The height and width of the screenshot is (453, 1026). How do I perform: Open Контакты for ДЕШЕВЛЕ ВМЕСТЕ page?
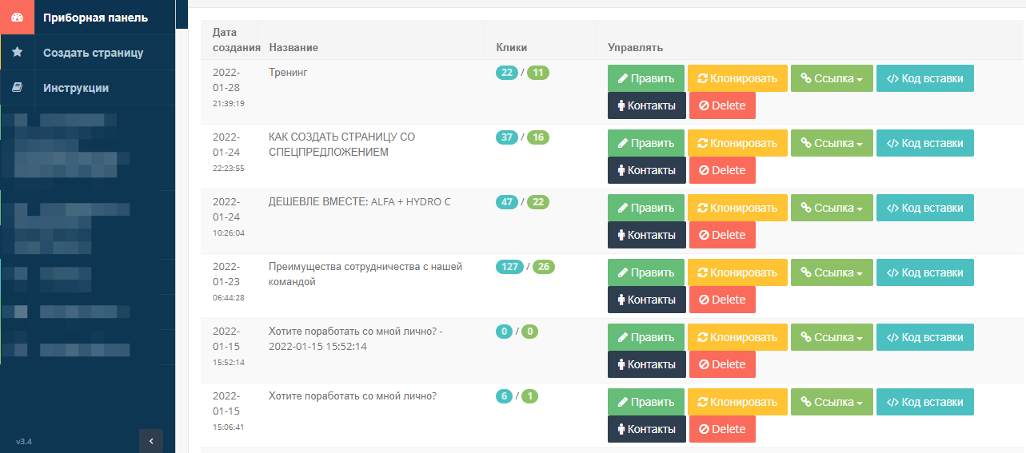pos(646,235)
